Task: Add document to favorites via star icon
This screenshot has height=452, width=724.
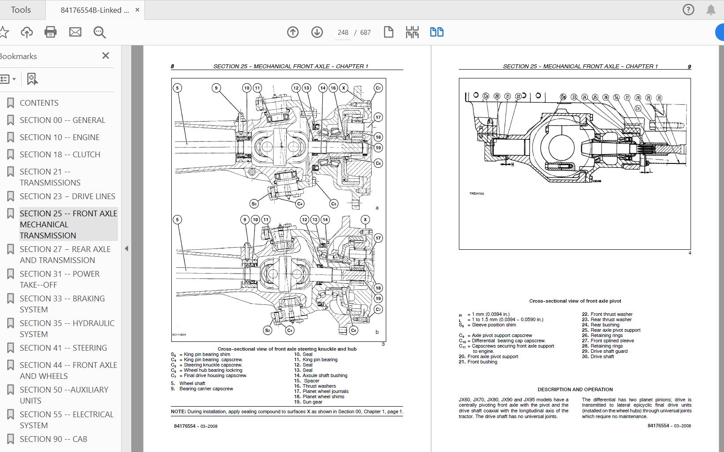Action: pos(5,32)
